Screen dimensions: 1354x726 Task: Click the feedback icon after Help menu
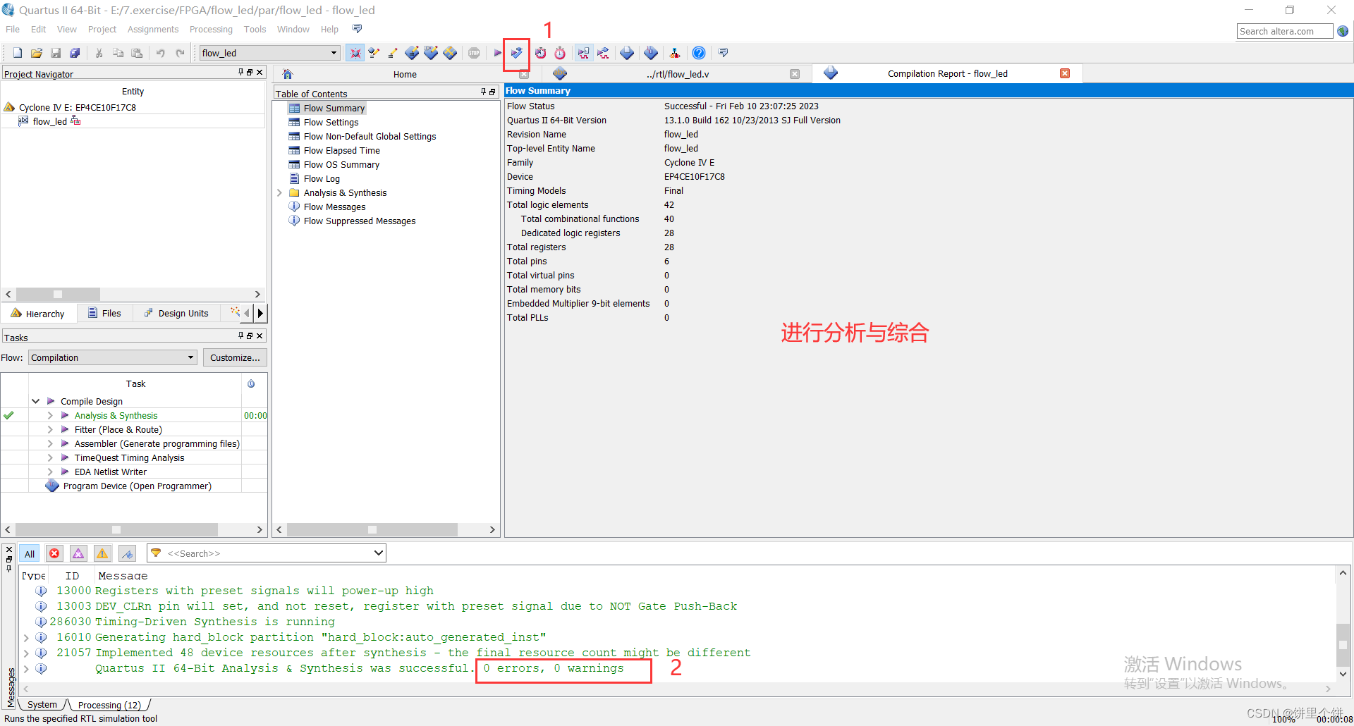tap(357, 29)
